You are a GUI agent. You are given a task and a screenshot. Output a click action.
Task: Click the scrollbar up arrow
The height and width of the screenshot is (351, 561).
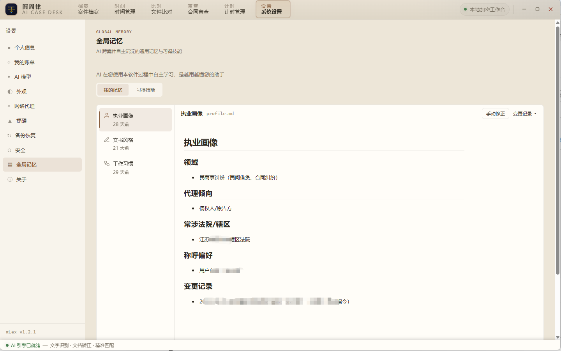click(558, 23)
